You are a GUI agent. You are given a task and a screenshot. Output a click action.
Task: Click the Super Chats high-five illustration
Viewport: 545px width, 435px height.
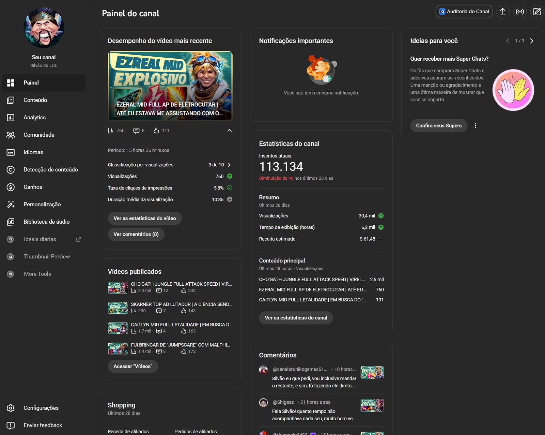click(513, 90)
